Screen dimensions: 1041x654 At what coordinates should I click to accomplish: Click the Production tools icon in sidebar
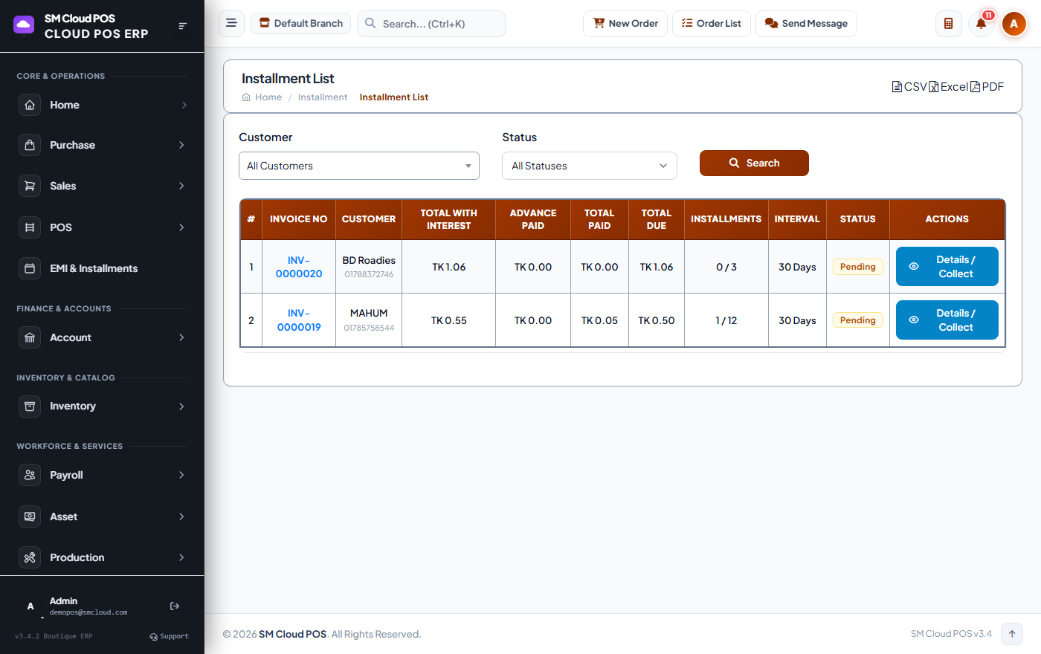pyautogui.click(x=30, y=557)
